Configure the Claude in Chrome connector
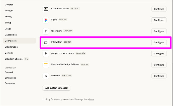The width and height of the screenshot is (173, 106). click(159, 9)
